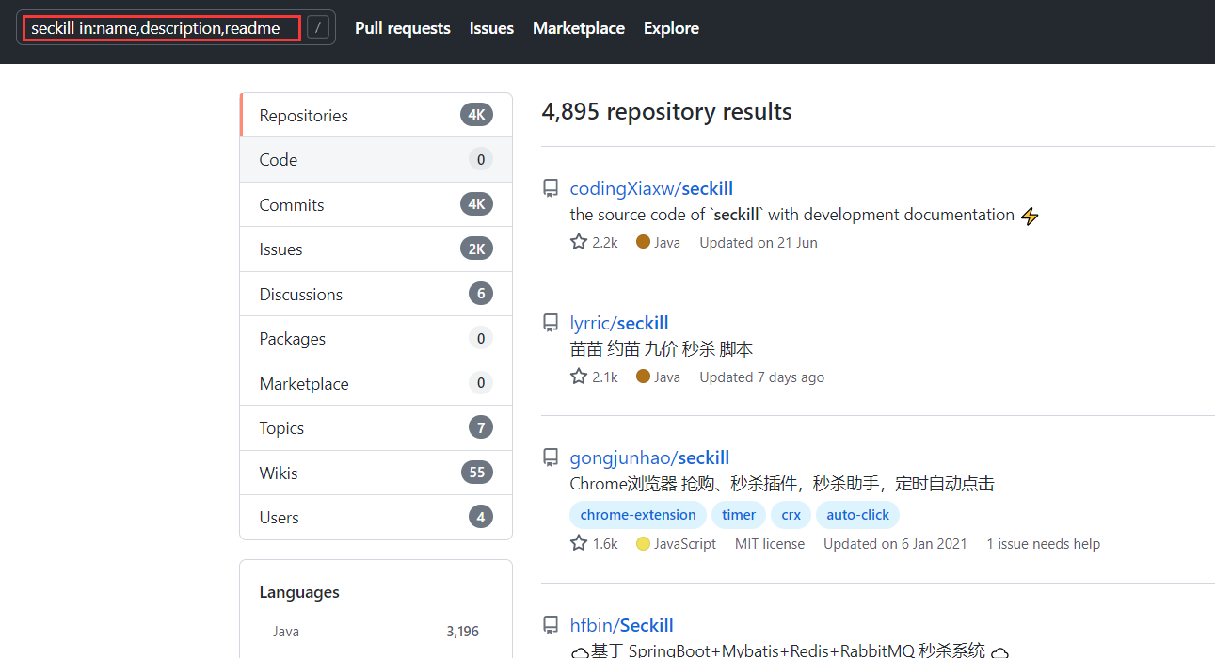The image size is (1215, 658).
Task: Select Commits filter in sidebar
Action: tap(376, 204)
